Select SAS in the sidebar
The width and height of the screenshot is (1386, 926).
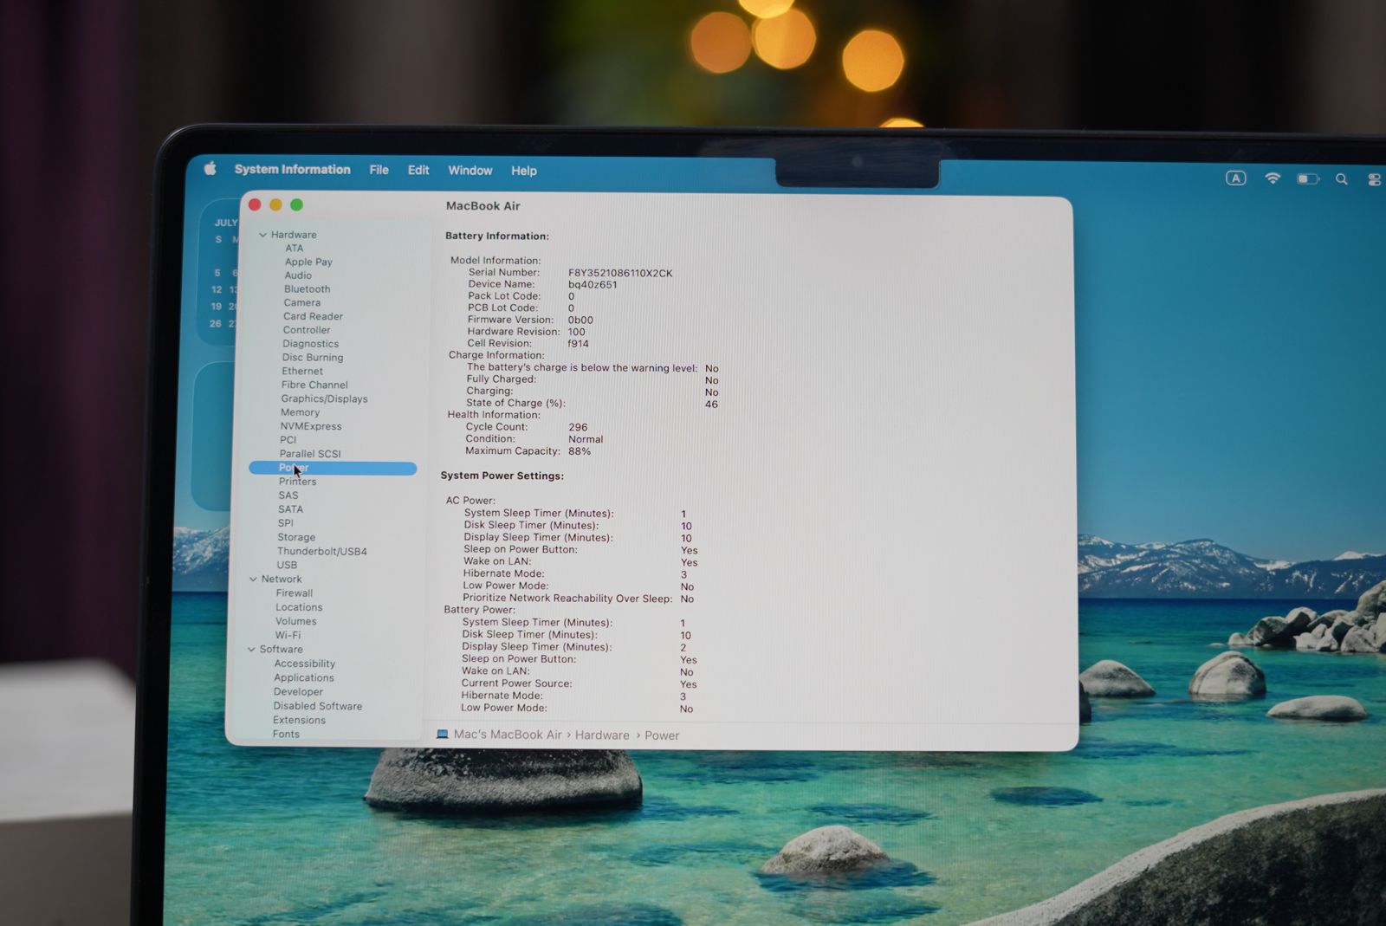click(288, 495)
